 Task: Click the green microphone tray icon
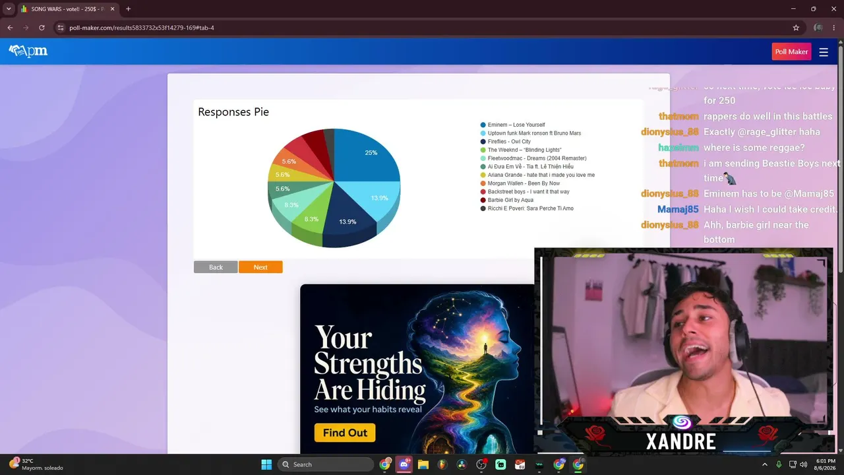(x=779, y=464)
